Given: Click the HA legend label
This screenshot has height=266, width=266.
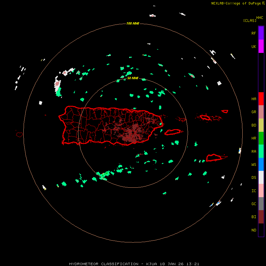Looking at the screenshot, I should 254,99.
